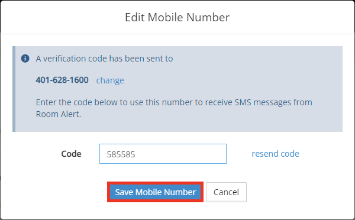Cancel editing the mobile number
The width and height of the screenshot is (355, 220).
click(226, 192)
